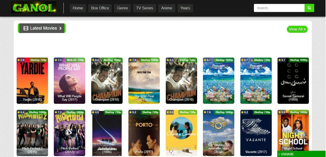Image resolution: width=326 pixels, height=157 pixels.
Task: Open the Genre menu
Action: coord(123,8)
